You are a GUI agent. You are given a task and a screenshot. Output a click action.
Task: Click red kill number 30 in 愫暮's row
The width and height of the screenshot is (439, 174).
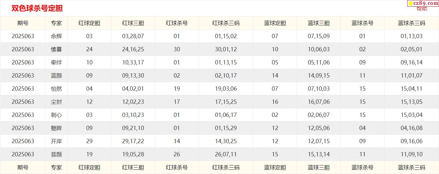point(177,49)
